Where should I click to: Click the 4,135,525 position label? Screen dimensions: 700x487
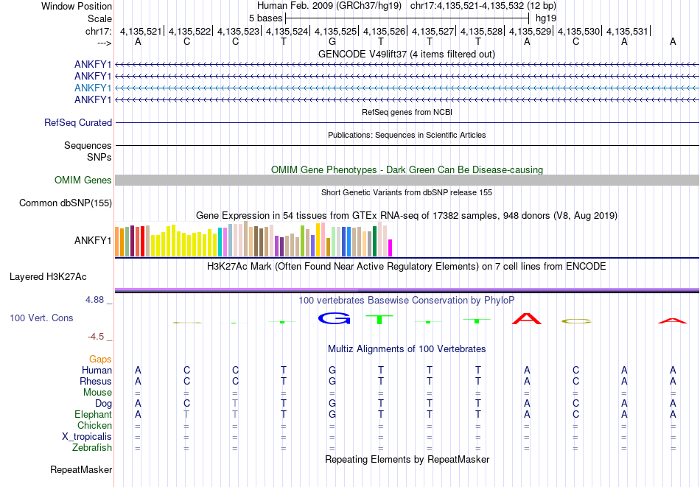(336, 31)
